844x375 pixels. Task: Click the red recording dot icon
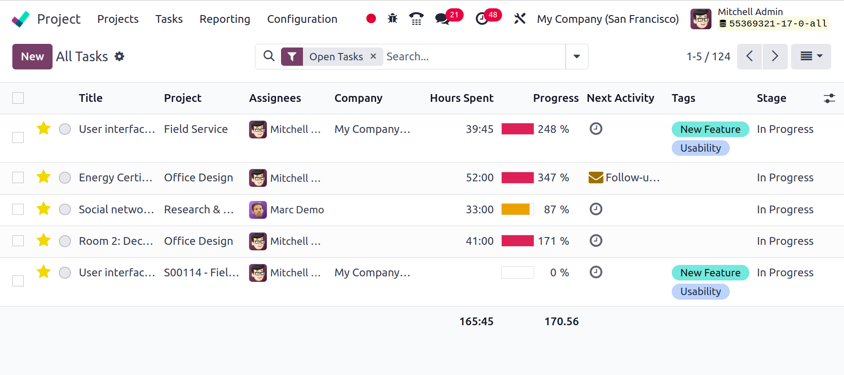(371, 19)
